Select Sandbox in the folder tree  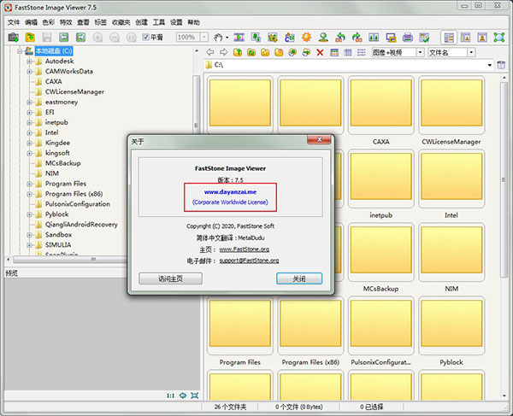pyautogui.click(x=58, y=235)
